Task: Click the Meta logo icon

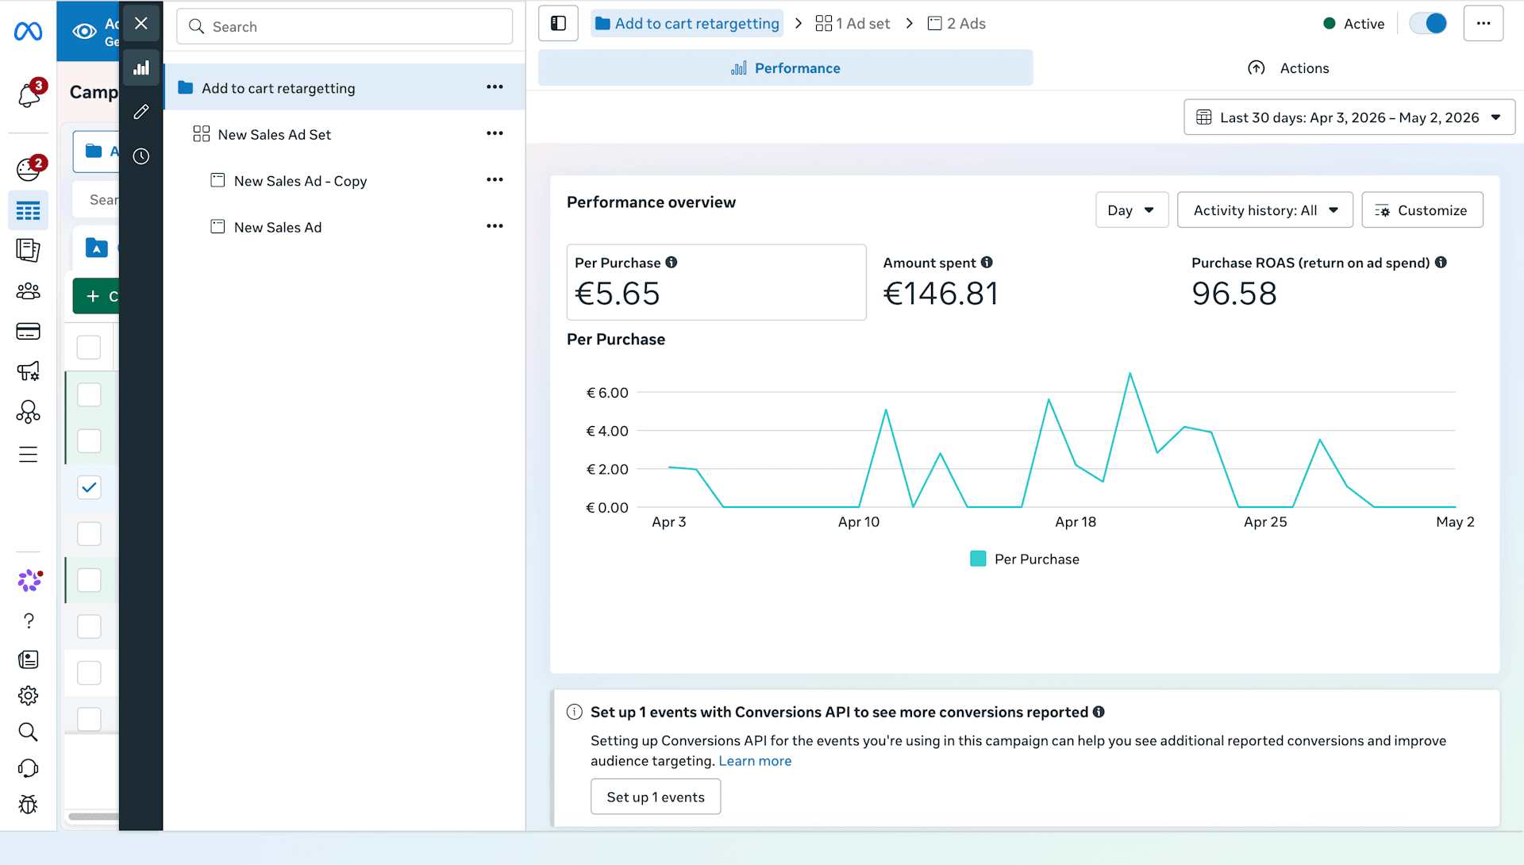Action: (28, 32)
